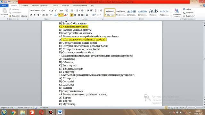Center the paragraph text
The height and width of the screenshot is (115, 205).
(x=75, y=15)
